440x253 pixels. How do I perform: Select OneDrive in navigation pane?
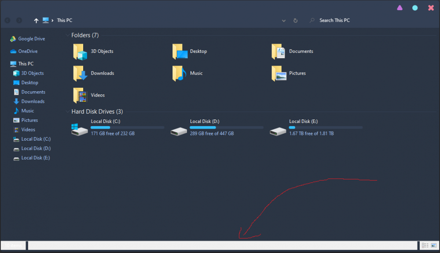point(28,51)
